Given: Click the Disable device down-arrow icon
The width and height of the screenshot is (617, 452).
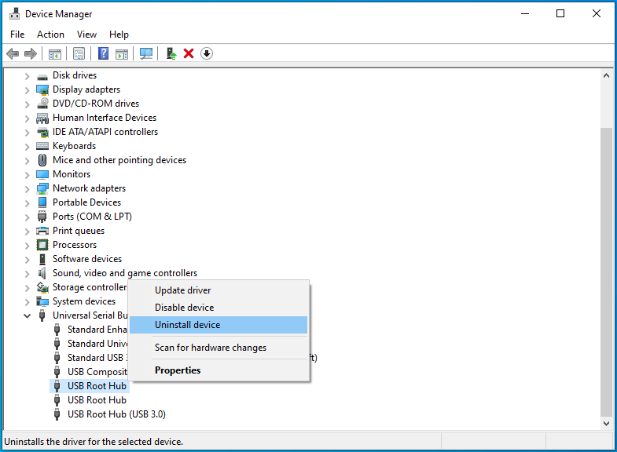Looking at the screenshot, I should pyautogui.click(x=207, y=53).
